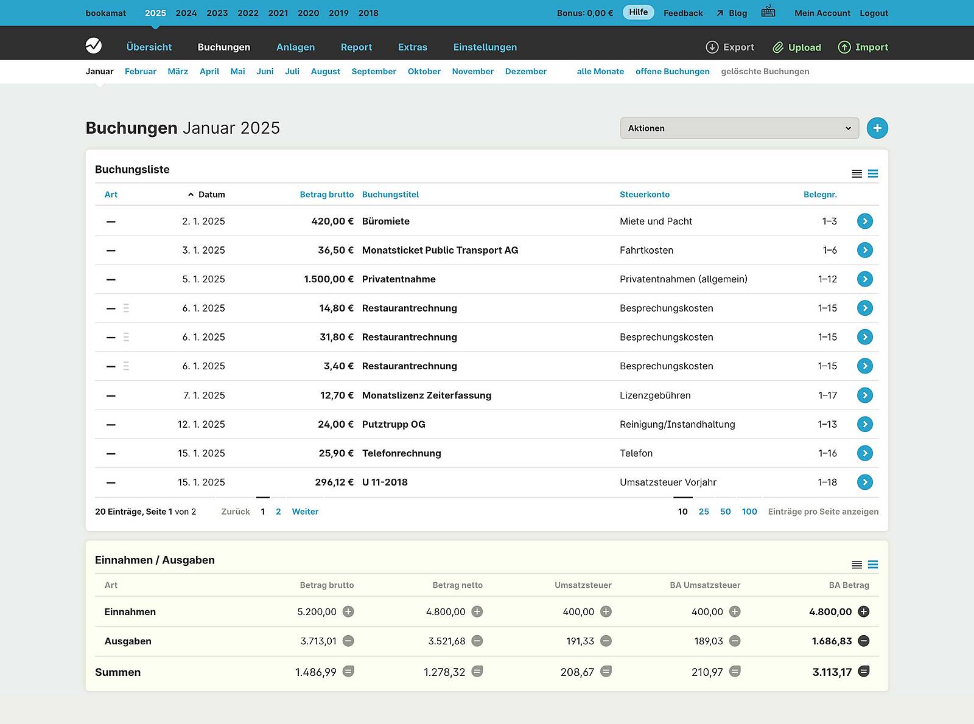Image resolution: width=974 pixels, height=724 pixels.
Task: Click the Import arrow icon
Action: (x=844, y=47)
